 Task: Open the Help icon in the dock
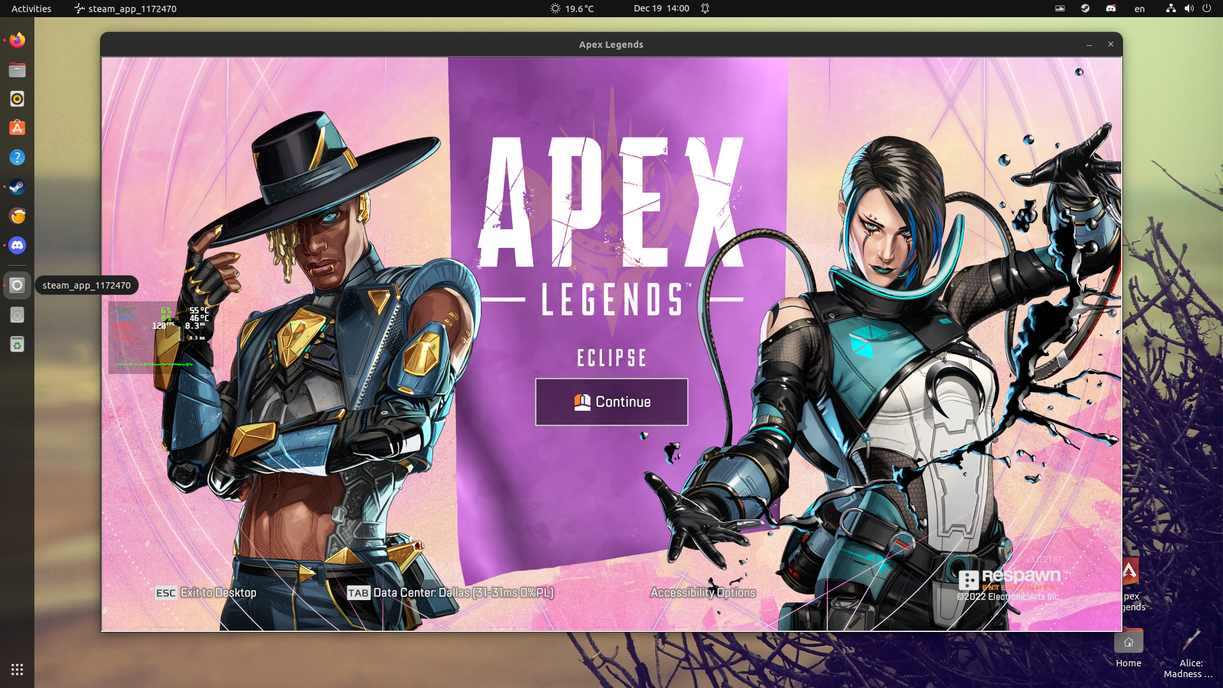(x=17, y=157)
